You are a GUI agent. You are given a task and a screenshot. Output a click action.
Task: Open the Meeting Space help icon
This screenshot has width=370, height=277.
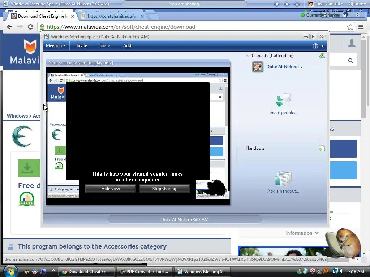[x=315, y=46]
